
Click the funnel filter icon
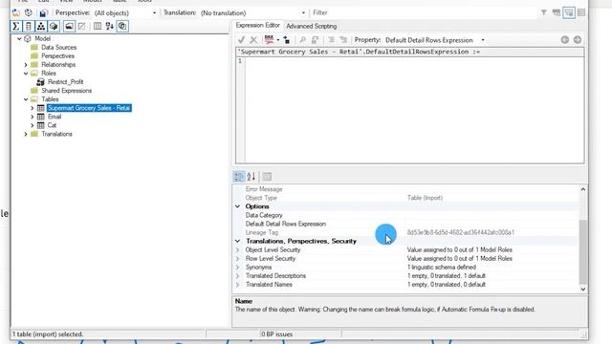click(x=544, y=12)
